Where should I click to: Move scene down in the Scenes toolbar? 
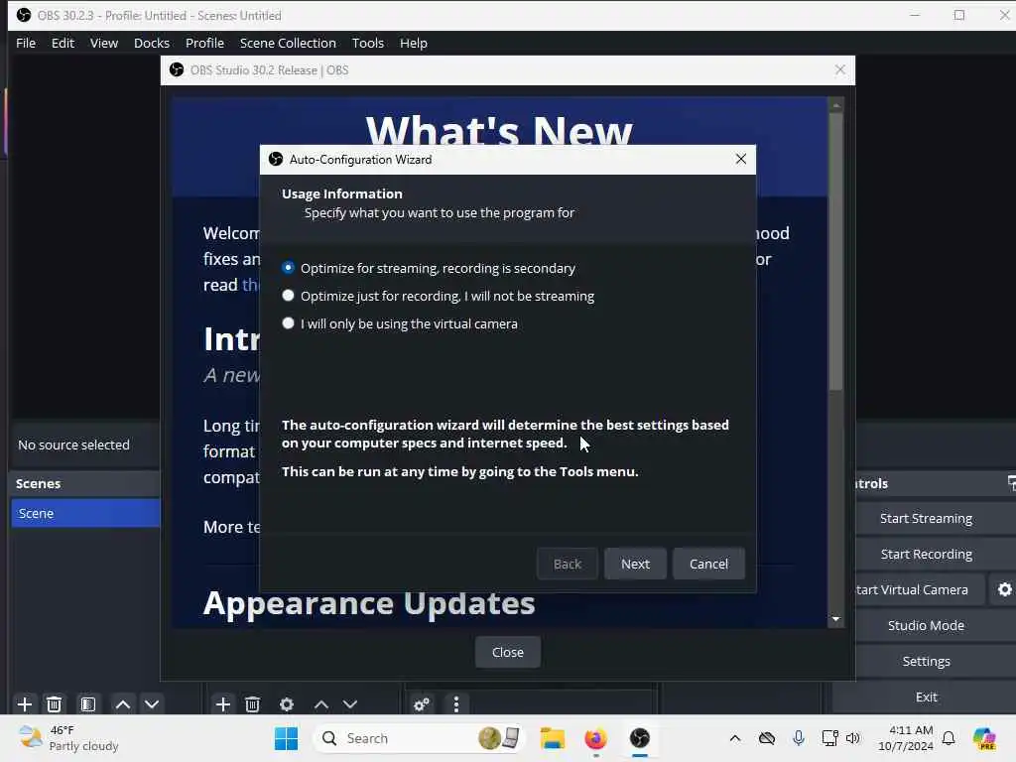pos(152,703)
